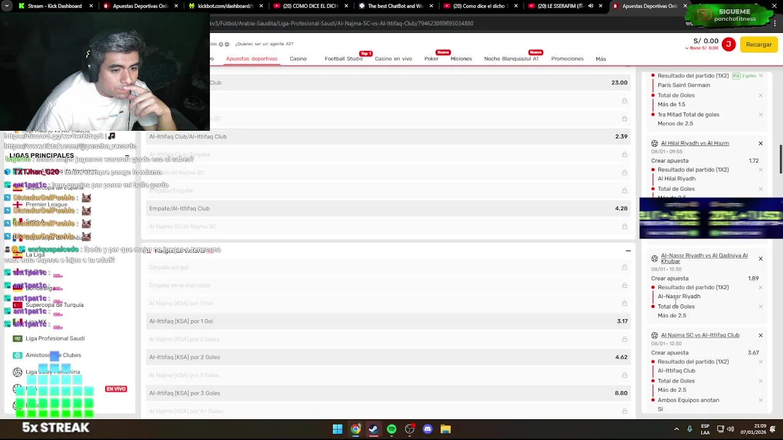Mute the LE SSERAFIM tab audio icon
This screenshot has height=440, width=783.
click(x=590, y=6)
